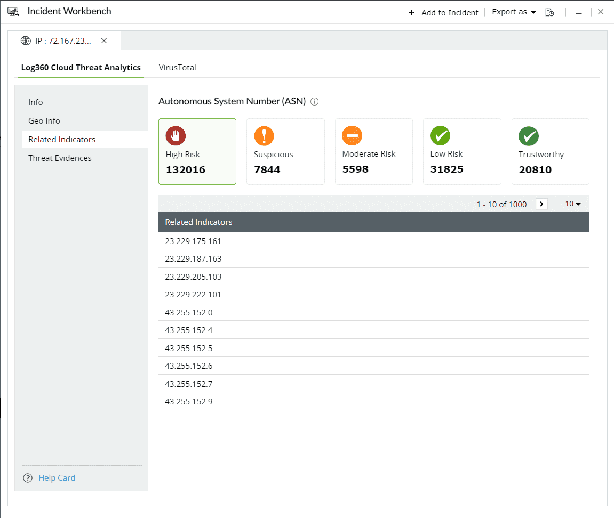The image size is (614, 518).
Task: Close the IP 72.167.23 tab
Action: 104,41
